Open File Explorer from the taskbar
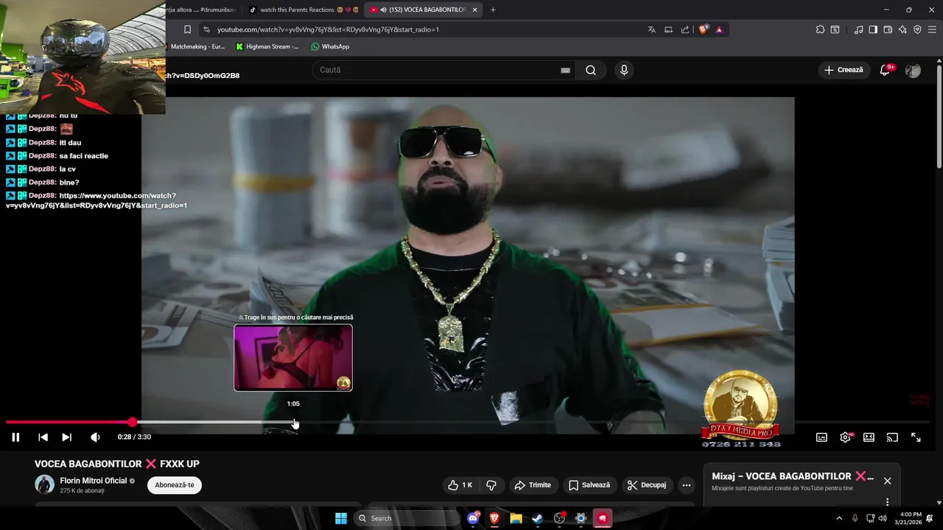Image resolution: width=943 pixels, height=530 pixels. click(x=516, y=518)
